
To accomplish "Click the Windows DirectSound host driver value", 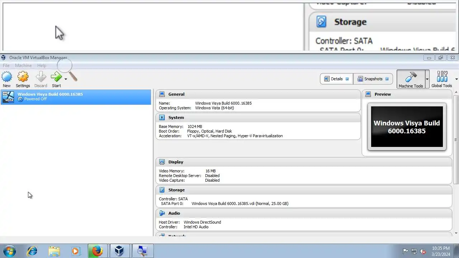I will 202,222.
